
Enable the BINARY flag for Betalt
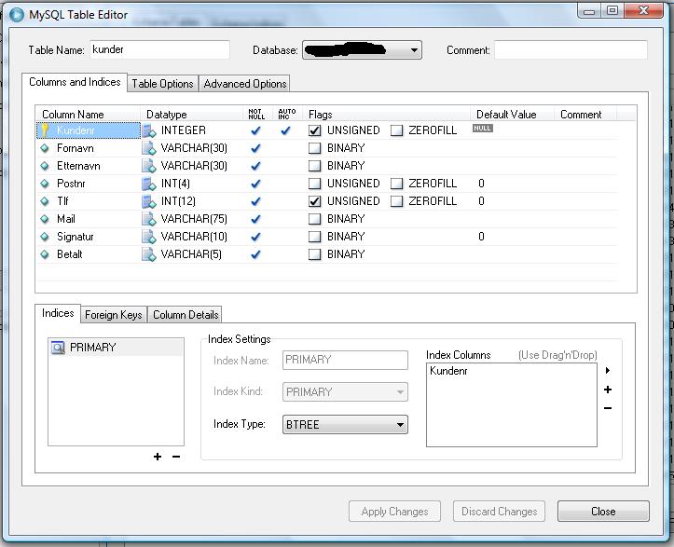[x=315, y=254]
